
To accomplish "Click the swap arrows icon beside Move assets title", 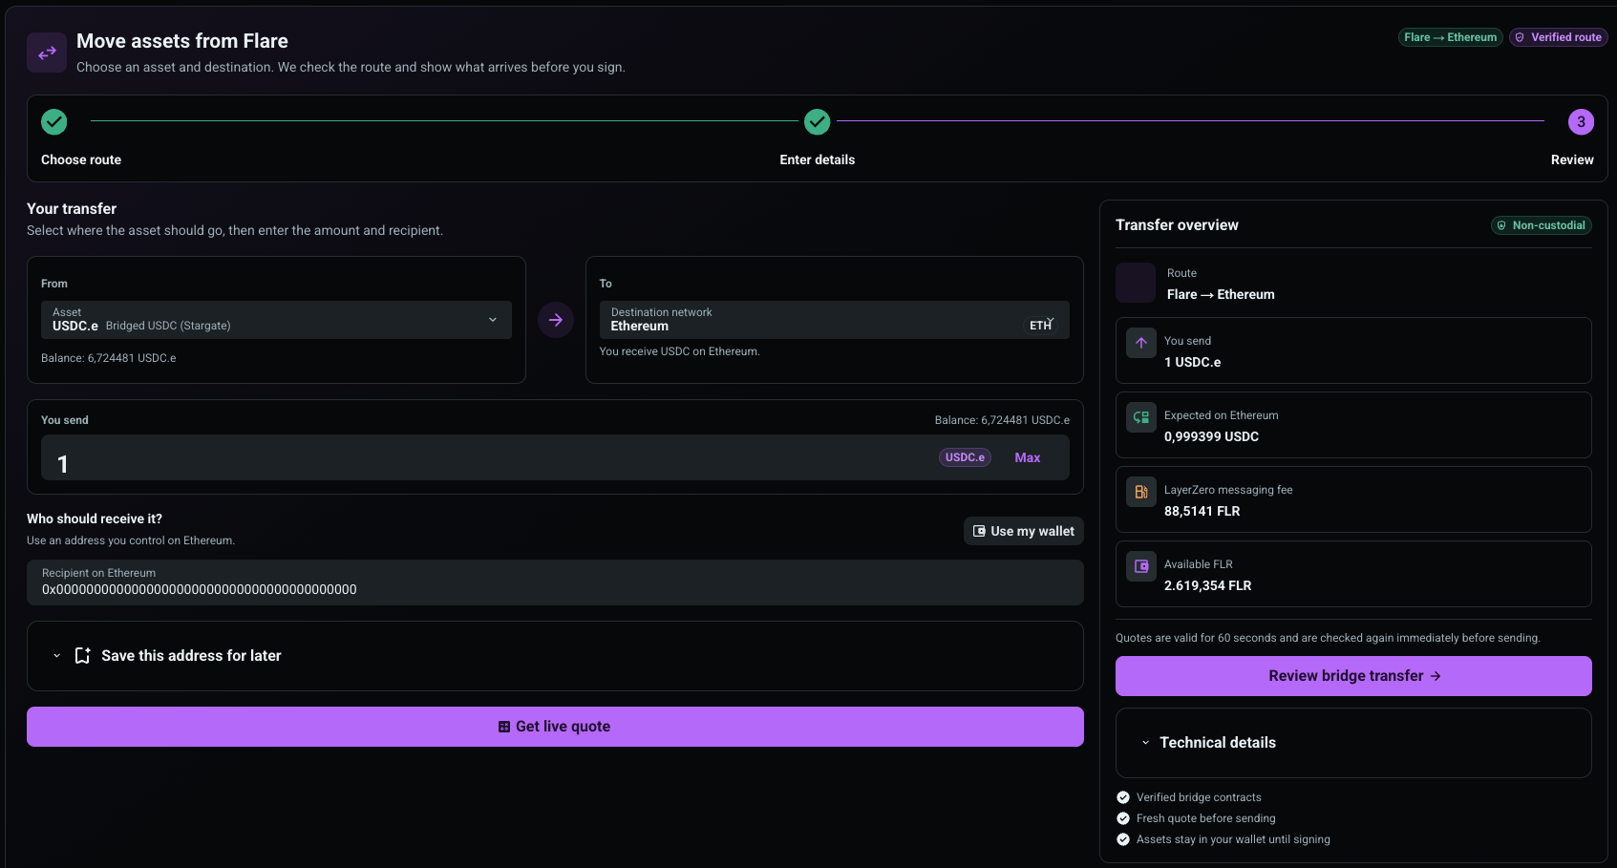I will coord(47,53).
